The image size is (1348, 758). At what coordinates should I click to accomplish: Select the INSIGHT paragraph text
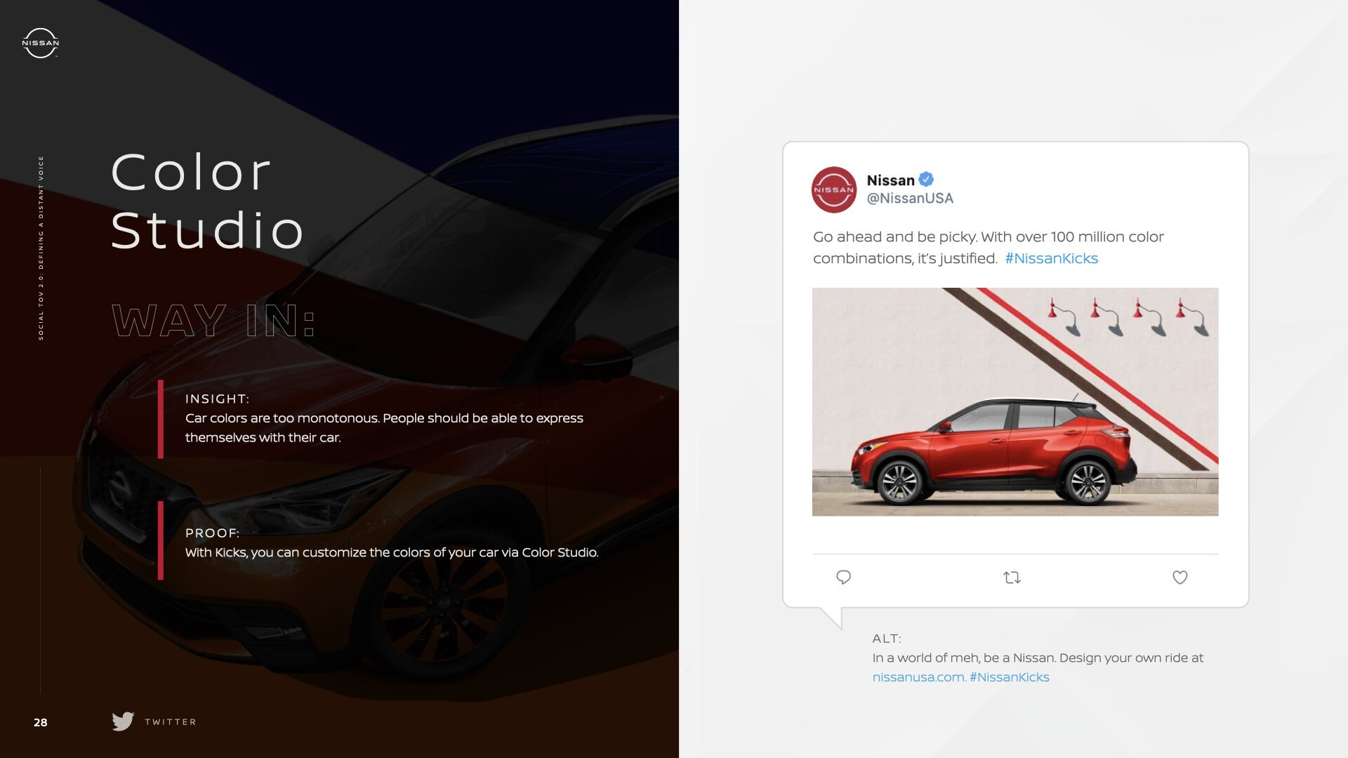click(384, 427)
